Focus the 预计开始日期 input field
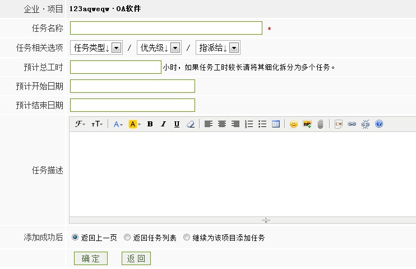Viewport: 416px width, 269px height. pyautogui.click(x=132, y=86)
